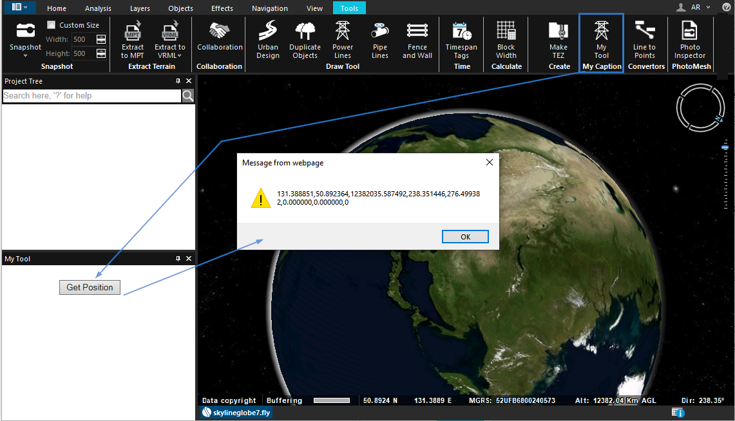
Task: Switch to the Layers ribbon tab
Action: (140, 8)
